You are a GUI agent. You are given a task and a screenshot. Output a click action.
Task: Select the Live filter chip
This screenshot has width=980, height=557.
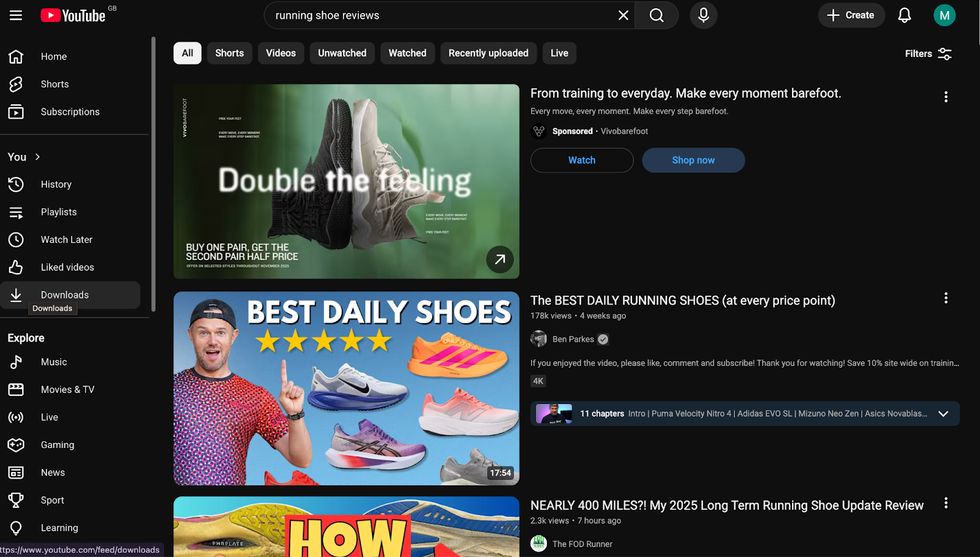(559, 53)
